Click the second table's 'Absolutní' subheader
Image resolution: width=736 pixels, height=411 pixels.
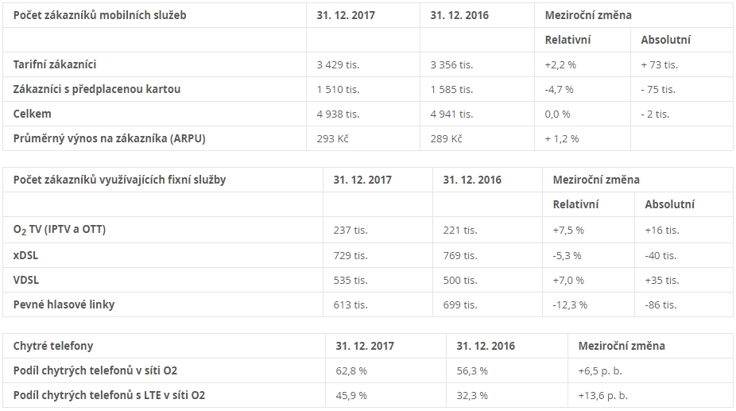click(x=669, y=204)
